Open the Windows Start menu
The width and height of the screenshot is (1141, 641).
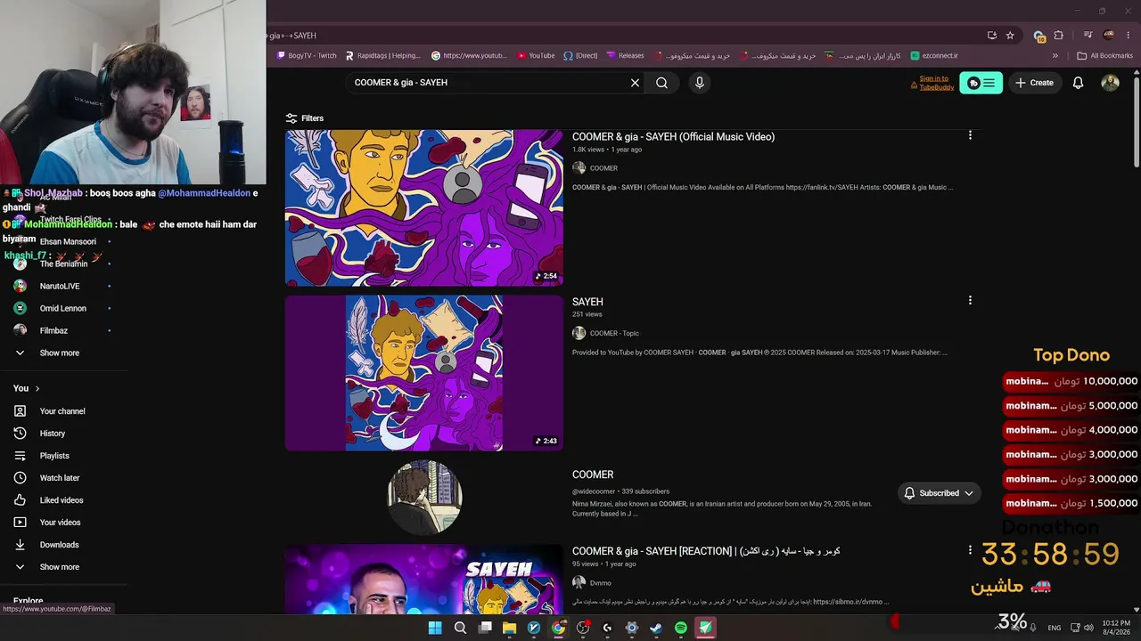435,628
